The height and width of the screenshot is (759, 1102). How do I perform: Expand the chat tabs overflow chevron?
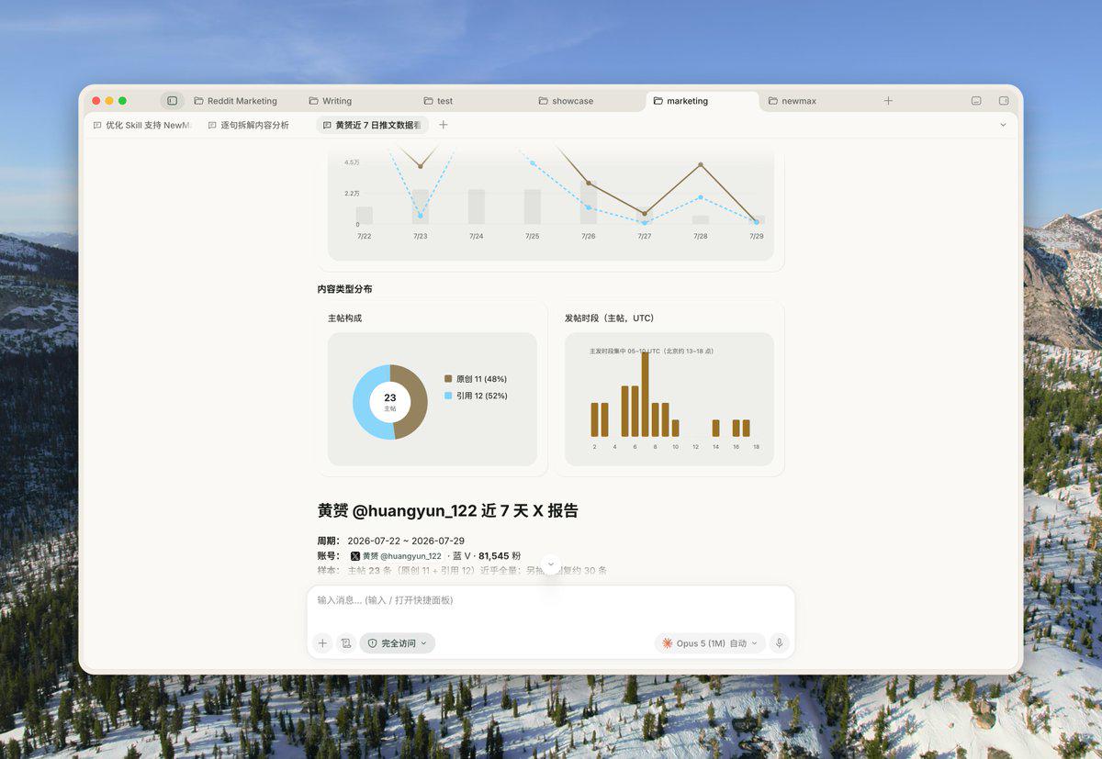point(1003,125)
